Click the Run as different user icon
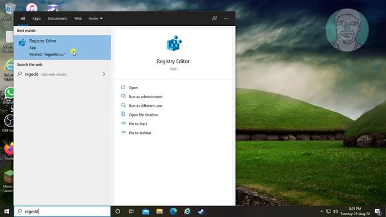This screenshot has height=217, width=386. pyautogui.click(x=123, y=105)
